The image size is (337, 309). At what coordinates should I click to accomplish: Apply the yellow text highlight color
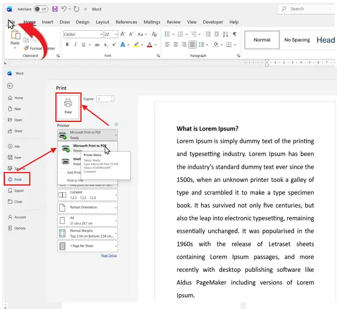click(136, 44)
